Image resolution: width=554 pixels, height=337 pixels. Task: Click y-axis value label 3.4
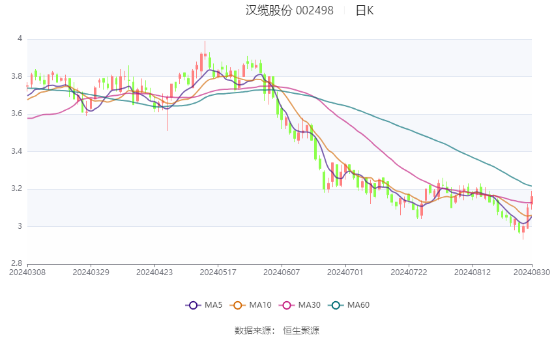click(x=16, y=151)
